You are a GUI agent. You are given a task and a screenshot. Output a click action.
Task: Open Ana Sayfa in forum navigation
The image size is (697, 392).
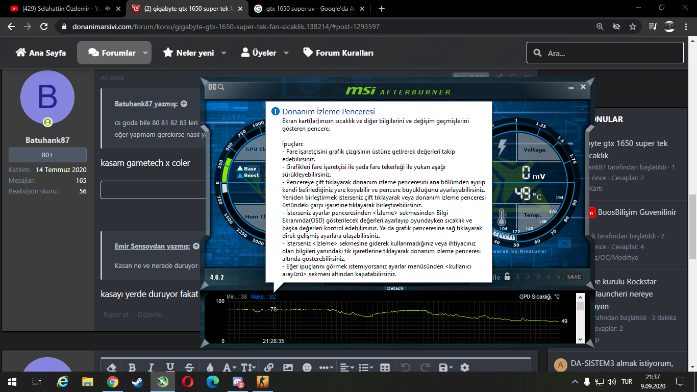pos(41,53)
